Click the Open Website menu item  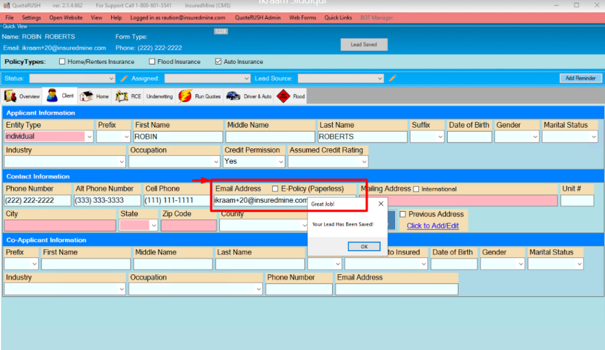coord(66,18)
